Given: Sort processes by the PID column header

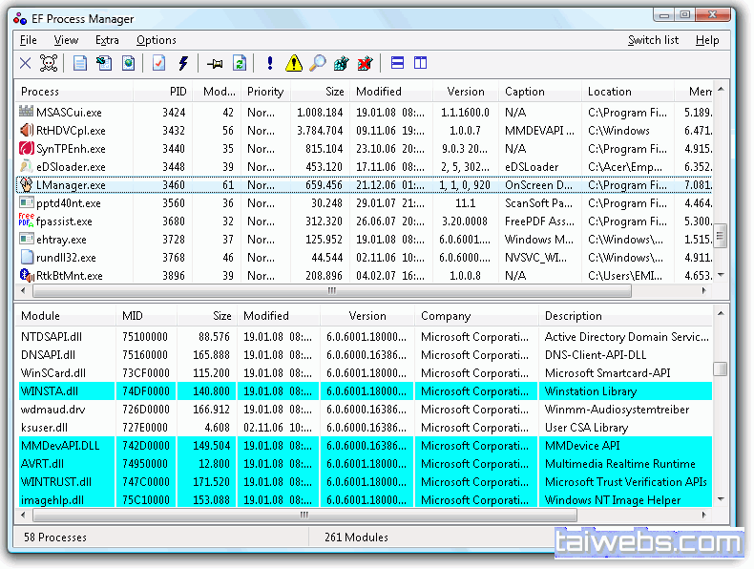Looking at the screenshot, I should (172, 92).
